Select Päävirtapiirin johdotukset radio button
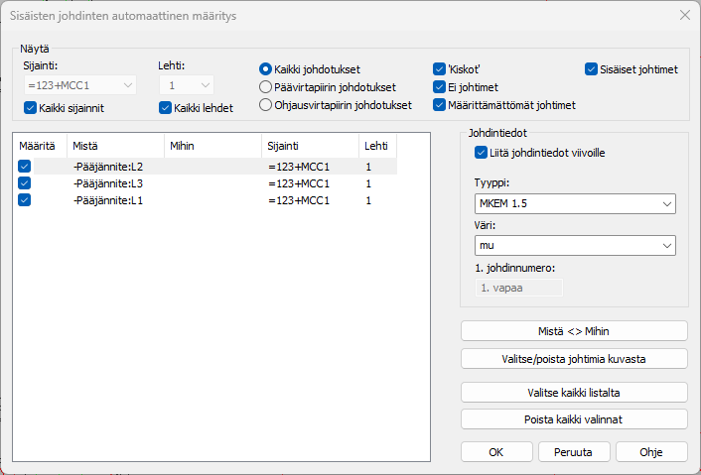 (265, 87)
